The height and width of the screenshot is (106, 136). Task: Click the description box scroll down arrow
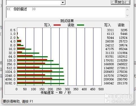[x=128, y=15]
